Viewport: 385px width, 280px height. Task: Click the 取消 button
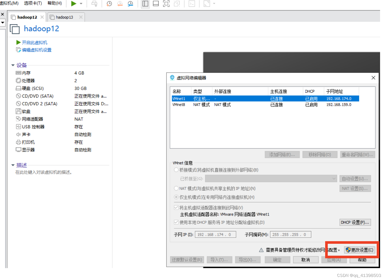tap(305, 260)
